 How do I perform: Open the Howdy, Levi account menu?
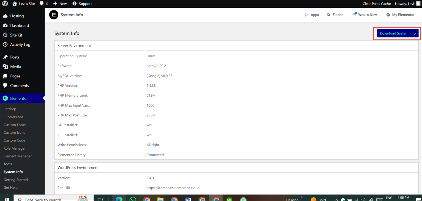[404, 4]
